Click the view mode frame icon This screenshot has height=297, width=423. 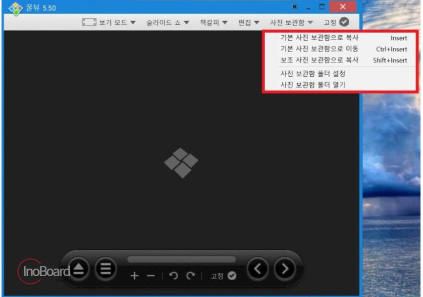89,22
